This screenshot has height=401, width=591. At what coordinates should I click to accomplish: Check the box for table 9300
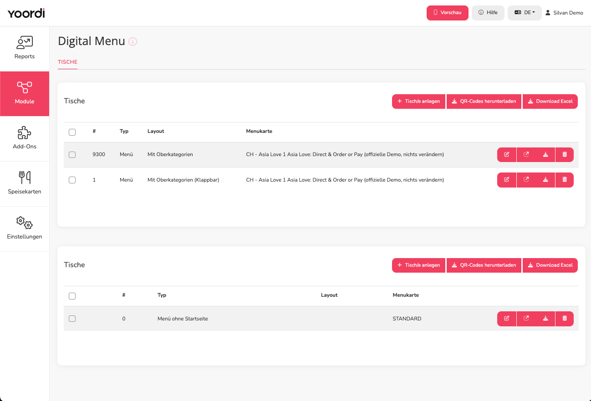pos(72,155)
